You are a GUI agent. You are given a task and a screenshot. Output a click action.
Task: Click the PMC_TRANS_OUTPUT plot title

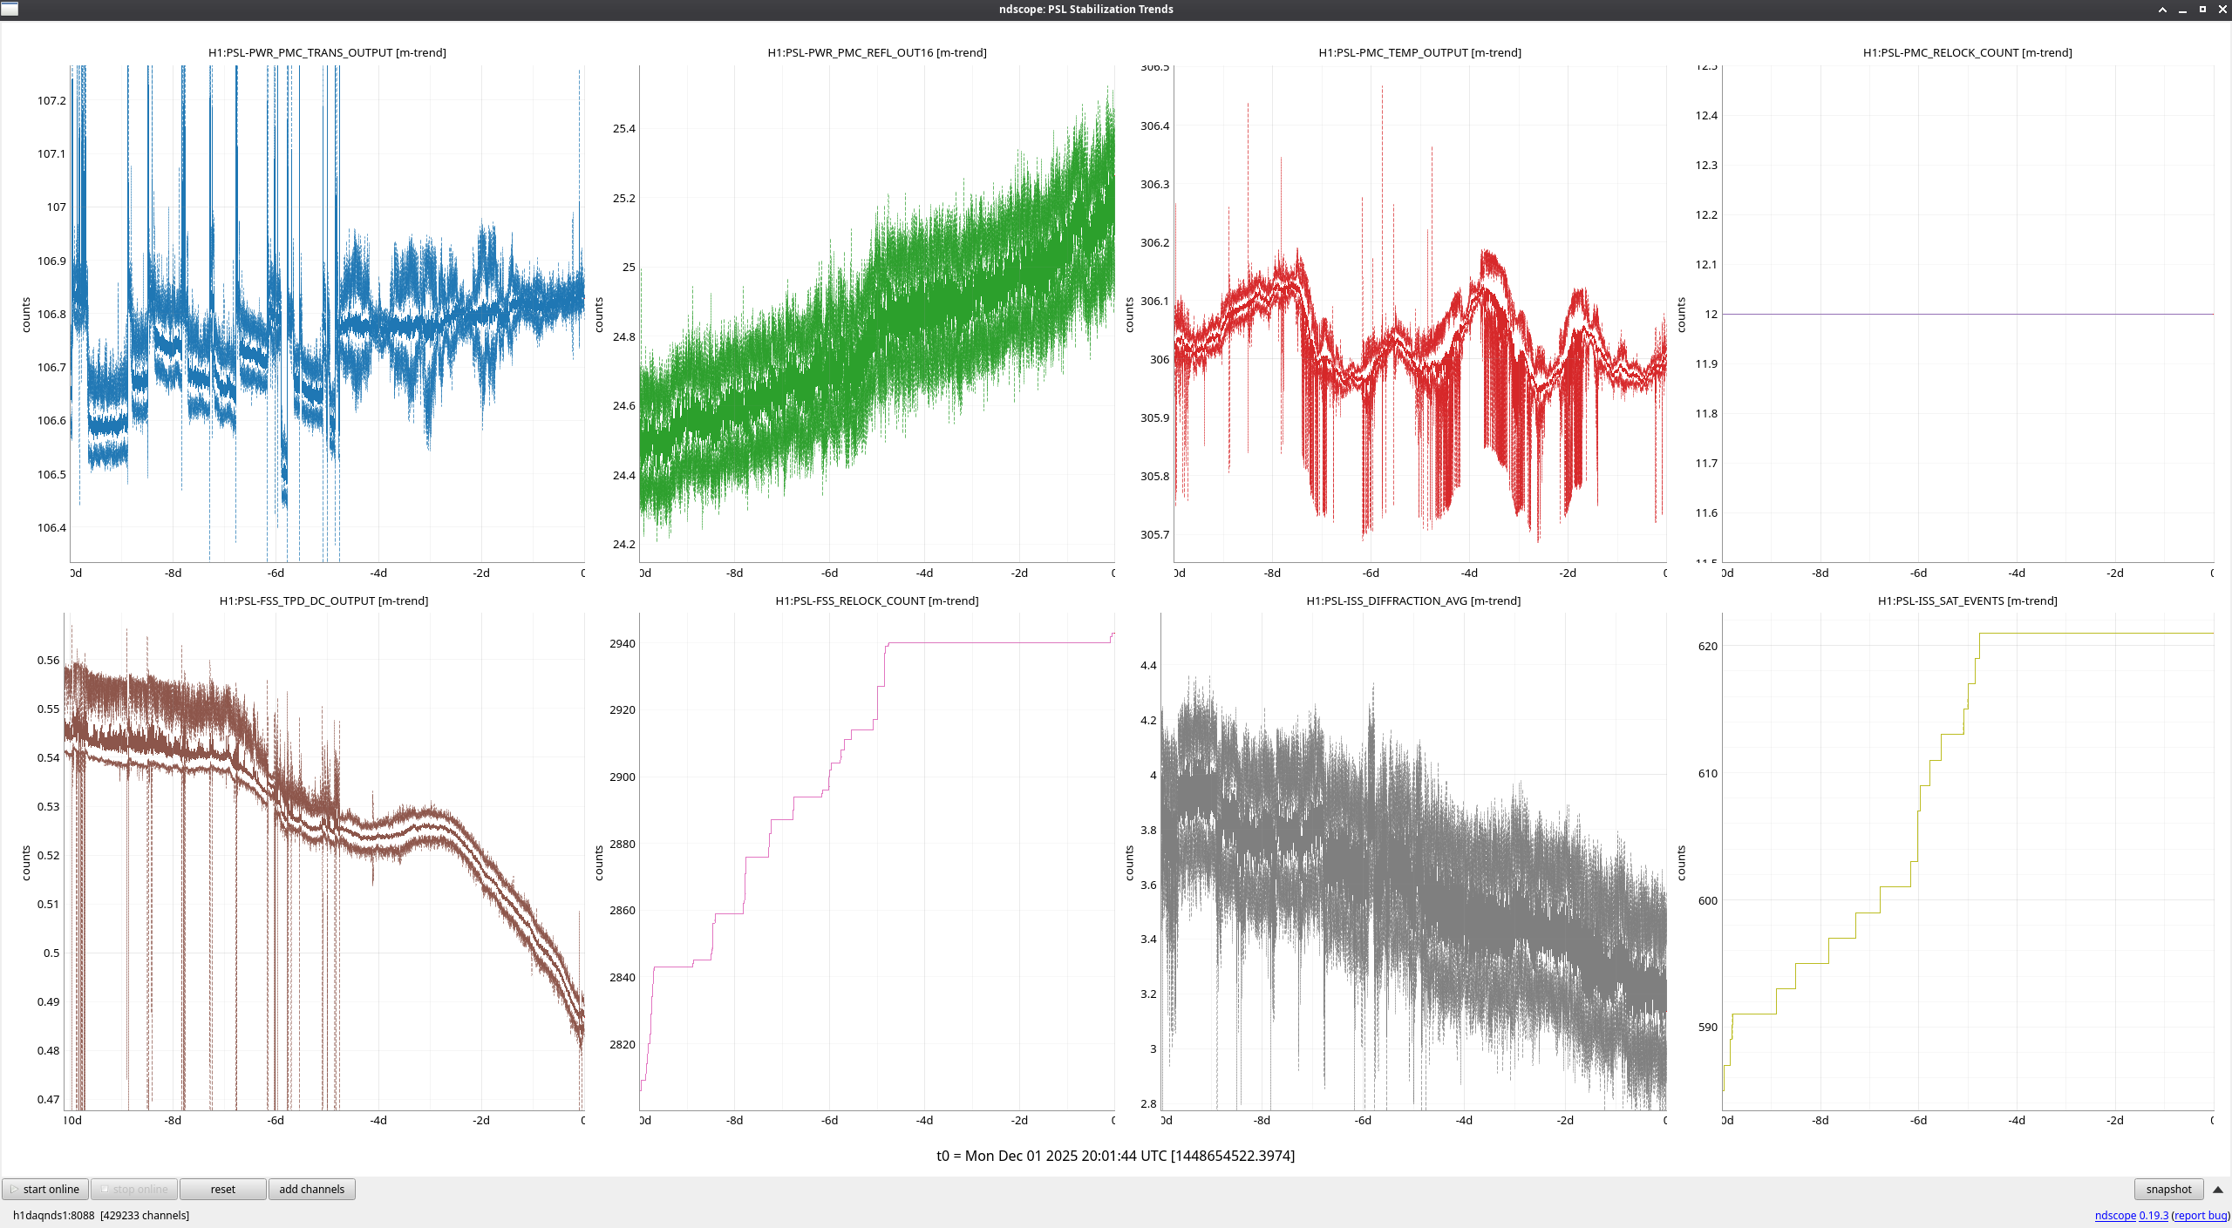tap(327, 52)
